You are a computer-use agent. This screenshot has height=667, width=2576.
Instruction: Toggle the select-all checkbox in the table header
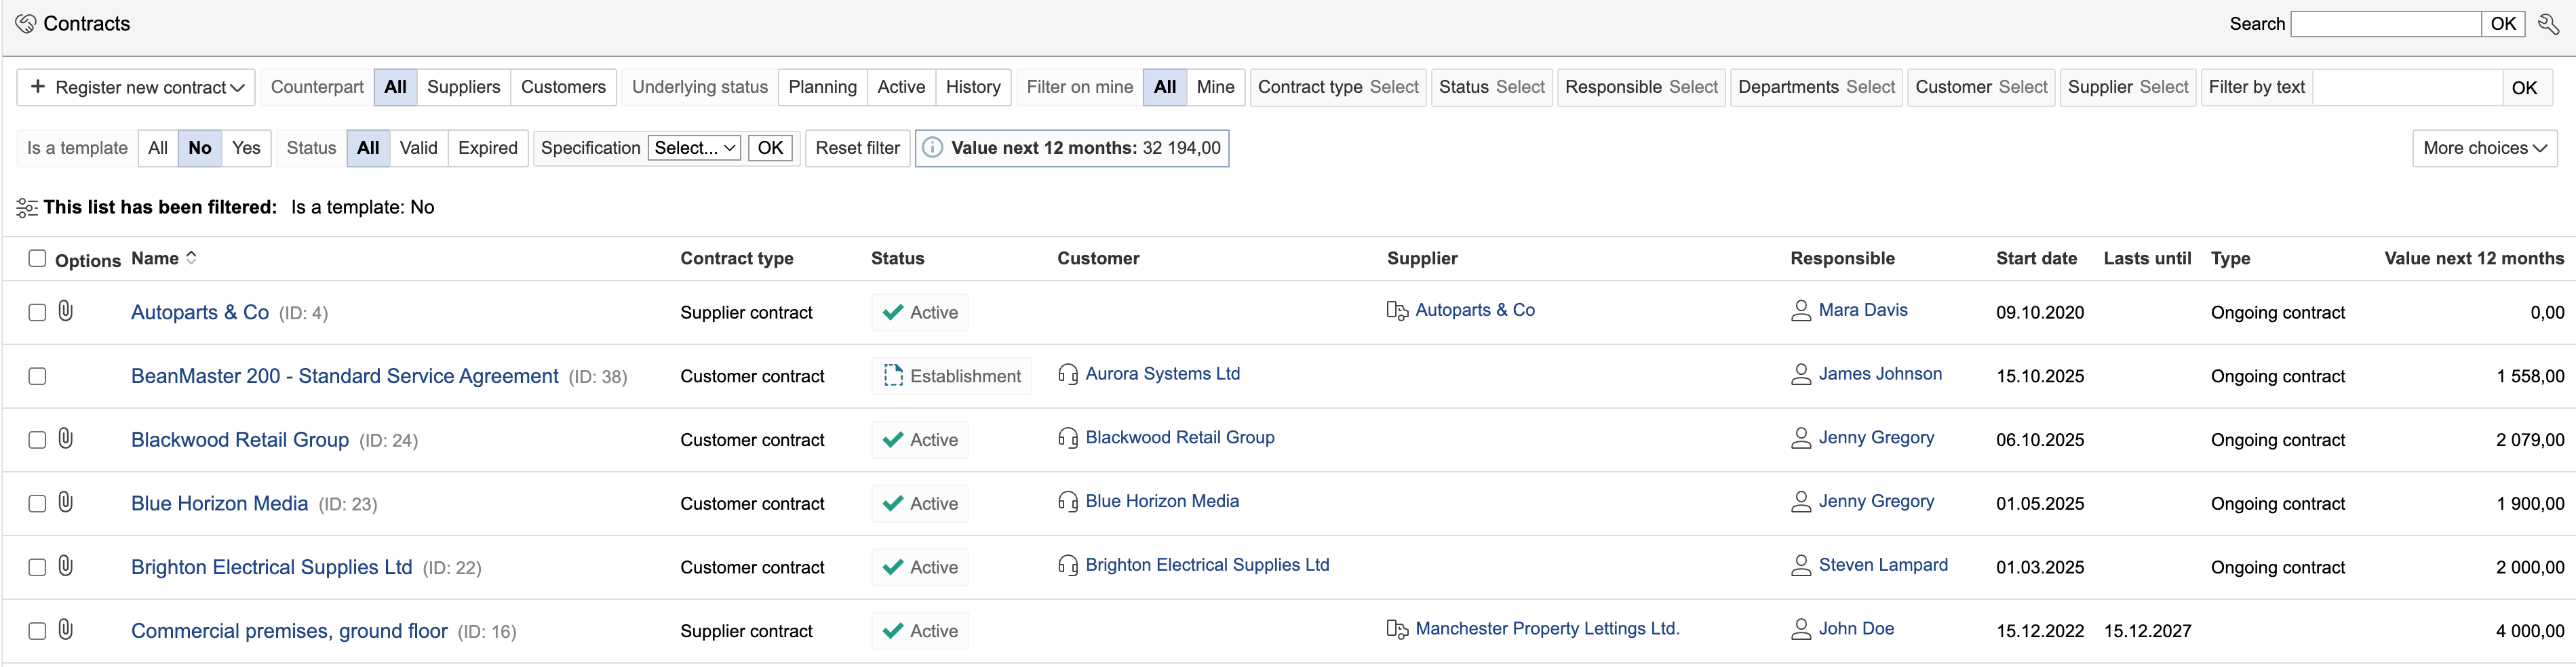37,258
